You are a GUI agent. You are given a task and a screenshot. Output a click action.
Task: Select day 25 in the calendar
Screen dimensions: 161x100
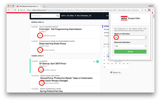112,63
